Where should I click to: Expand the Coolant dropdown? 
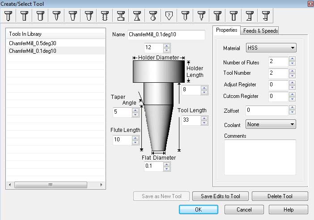coord(271,124)
